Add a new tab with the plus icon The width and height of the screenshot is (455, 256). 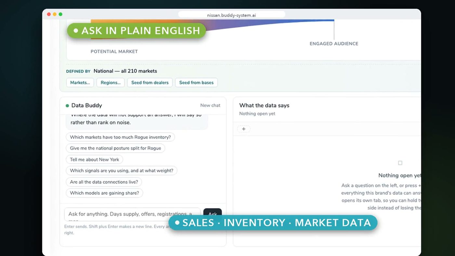tap(244, 129)
